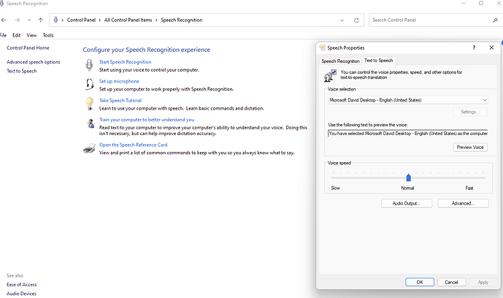
Task: Click the Cancel button
Action: [451, 282]
